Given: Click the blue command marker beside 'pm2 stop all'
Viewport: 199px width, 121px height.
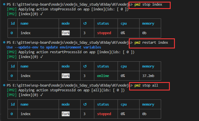Looking at the screenshot, I should 4,85.
